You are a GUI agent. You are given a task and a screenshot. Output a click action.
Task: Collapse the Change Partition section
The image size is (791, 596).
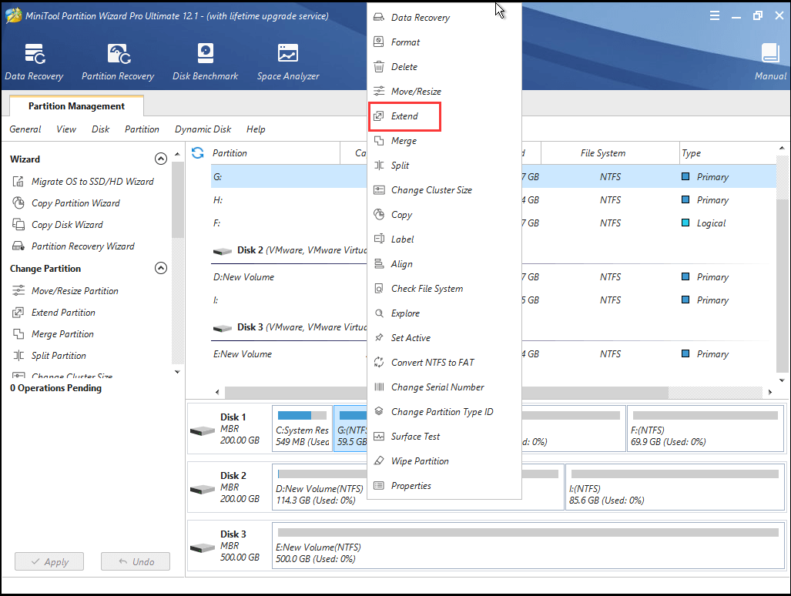pos(161,268)
